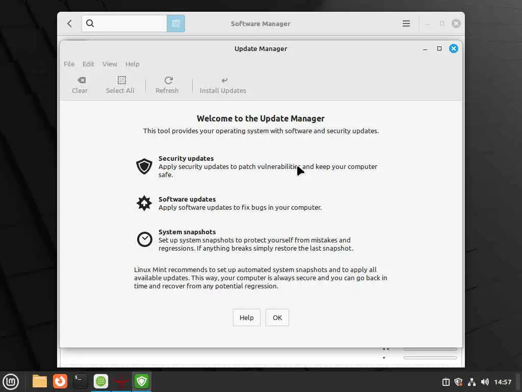
Task: Click the System snapshots clock icon
Action: (144, 239)
